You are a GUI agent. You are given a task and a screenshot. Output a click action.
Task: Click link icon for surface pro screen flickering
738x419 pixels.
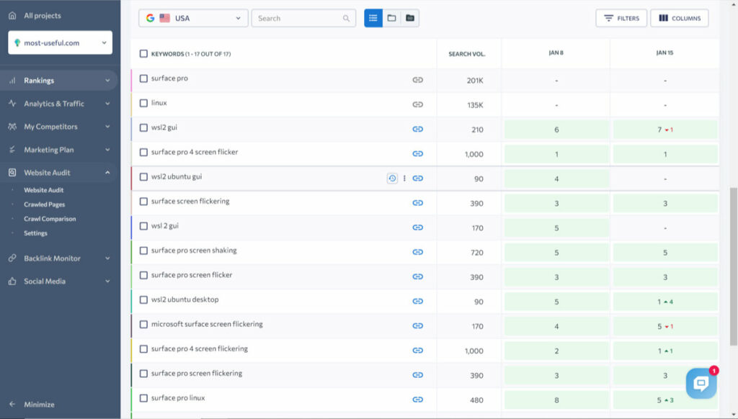pos(417,375)
